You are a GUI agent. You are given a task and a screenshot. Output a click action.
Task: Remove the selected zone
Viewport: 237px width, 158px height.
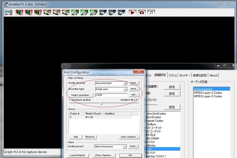(x=90, y=137)
